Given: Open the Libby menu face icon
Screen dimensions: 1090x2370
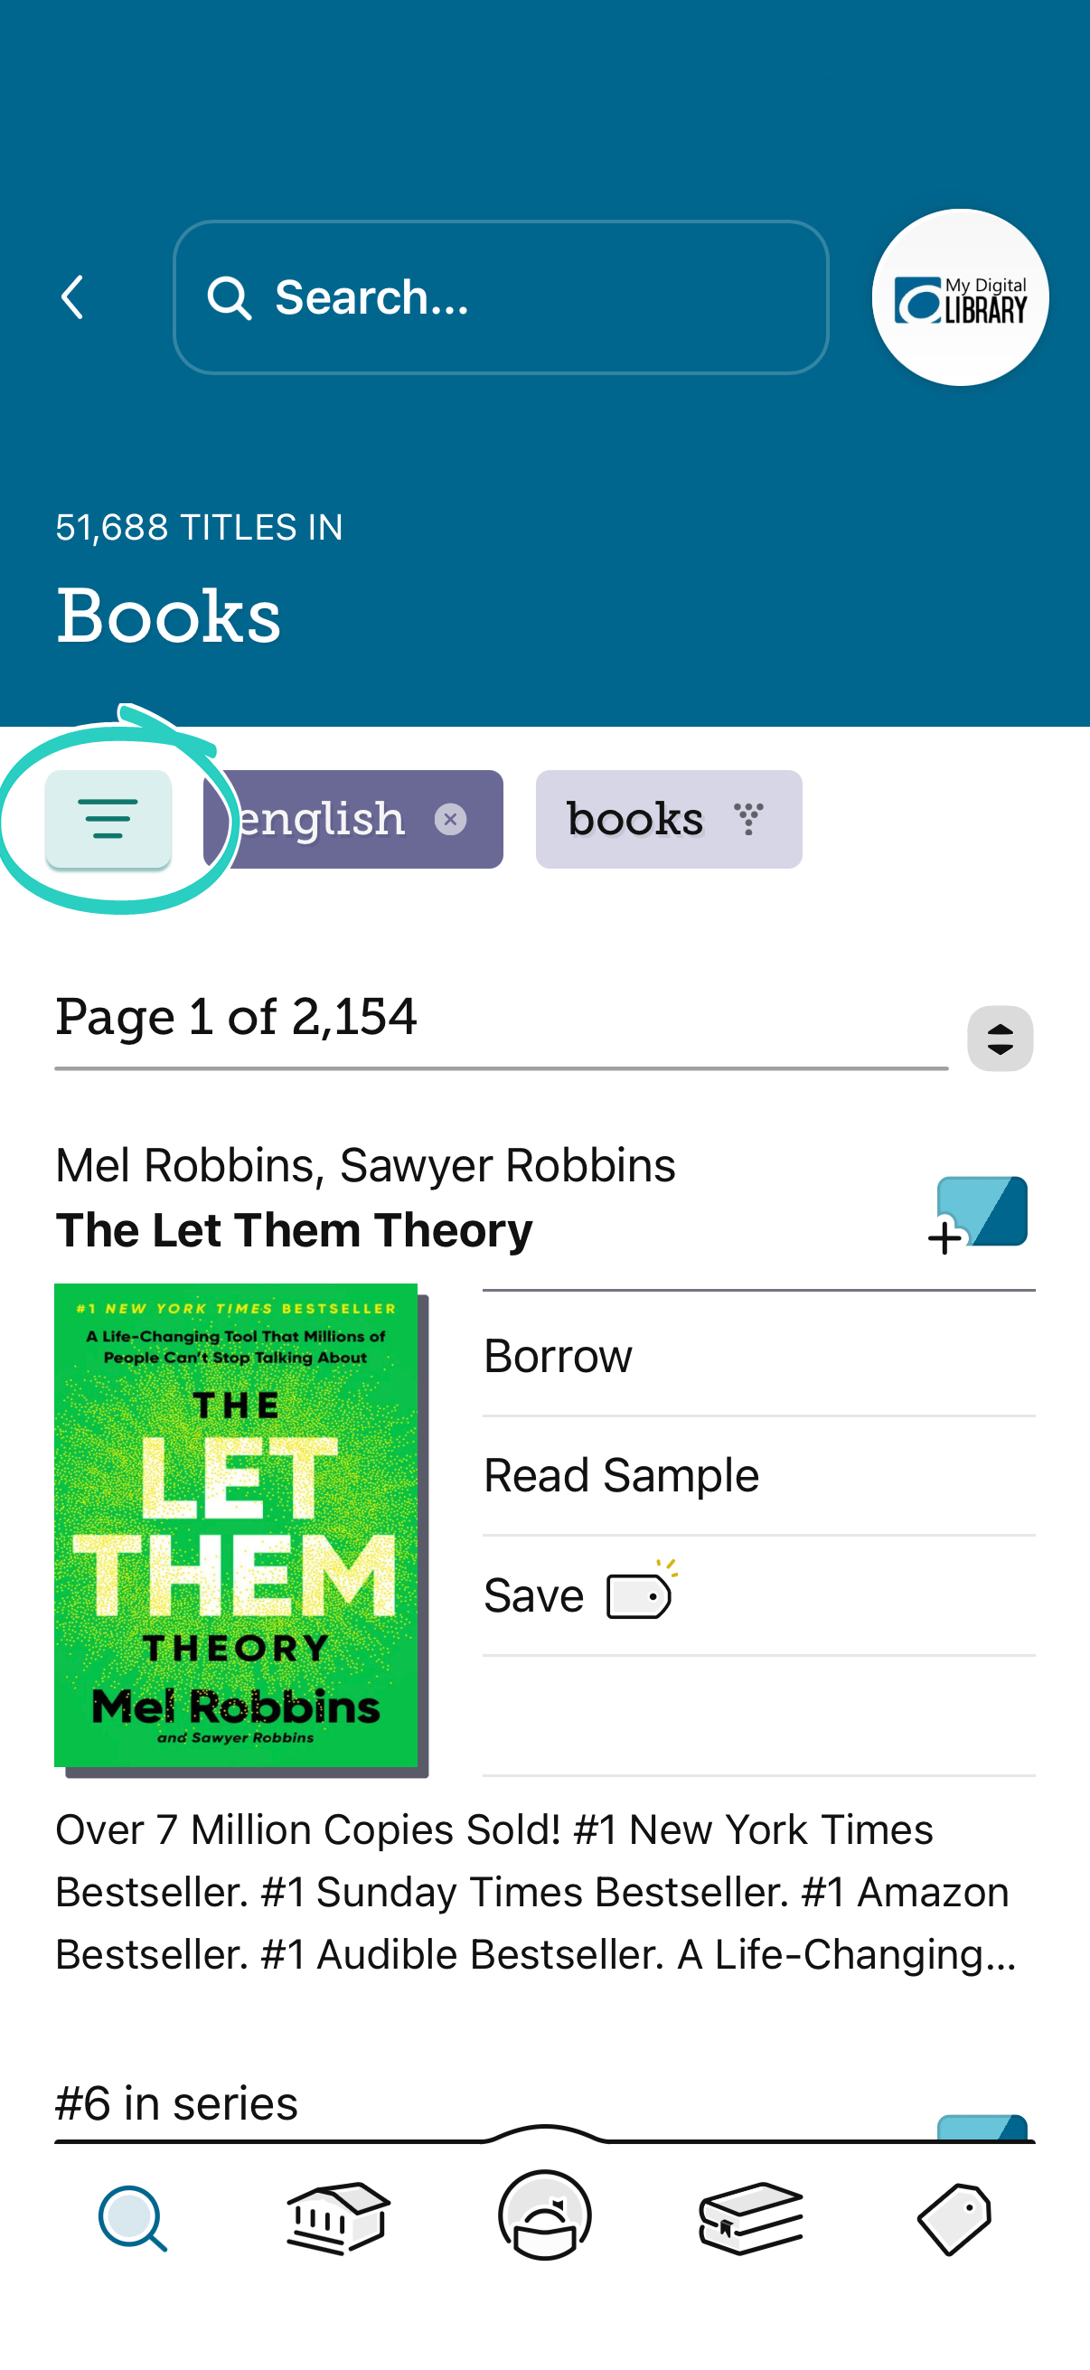Looking at the screenshot, I should coord(544,2214).
